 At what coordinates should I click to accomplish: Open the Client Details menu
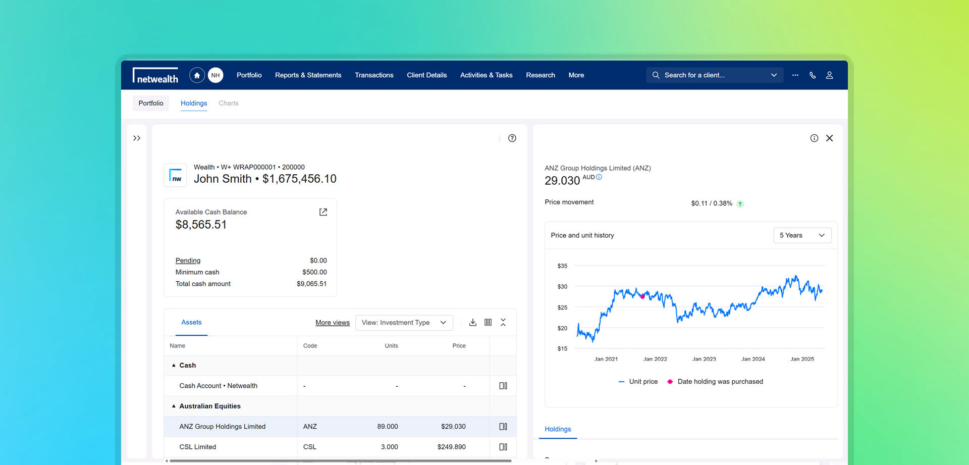coord(427,75)
